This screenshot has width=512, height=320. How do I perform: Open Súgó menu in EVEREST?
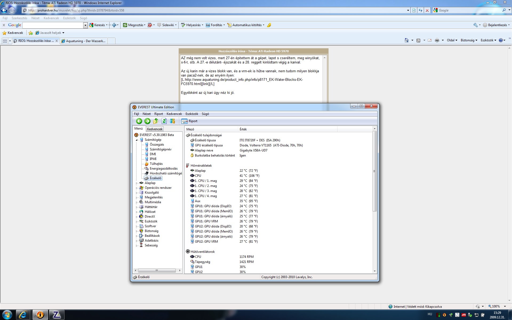tap(205, 114)
